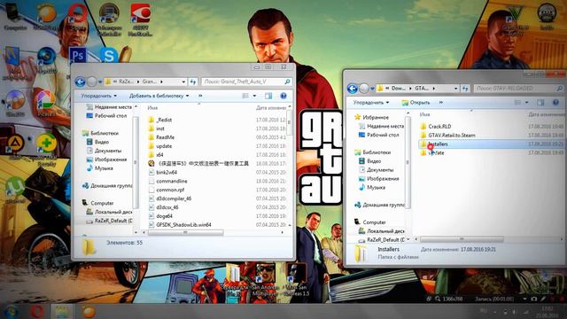
Task: Select the commandline file
Action: tap(172, 181)
